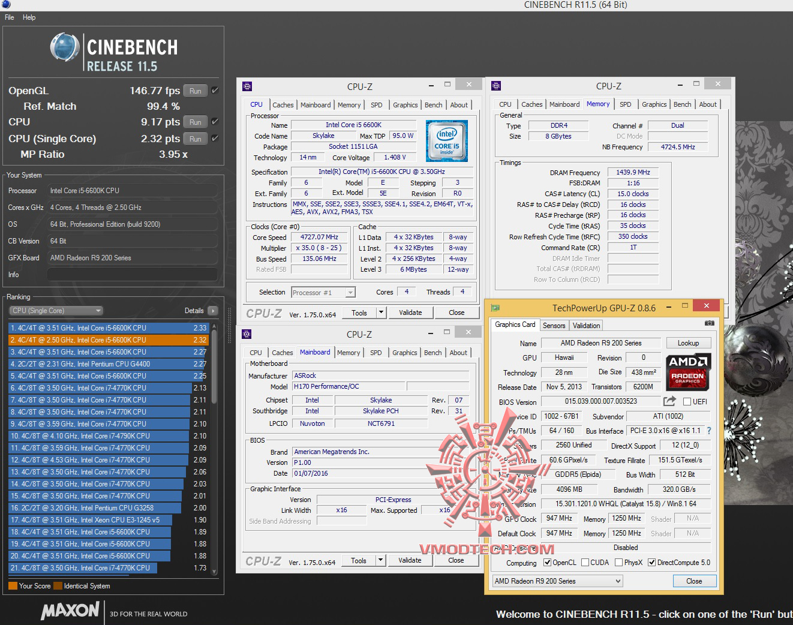
Task: Select ranking row 2 with score 2.32
Action: [x=109, y=340]
